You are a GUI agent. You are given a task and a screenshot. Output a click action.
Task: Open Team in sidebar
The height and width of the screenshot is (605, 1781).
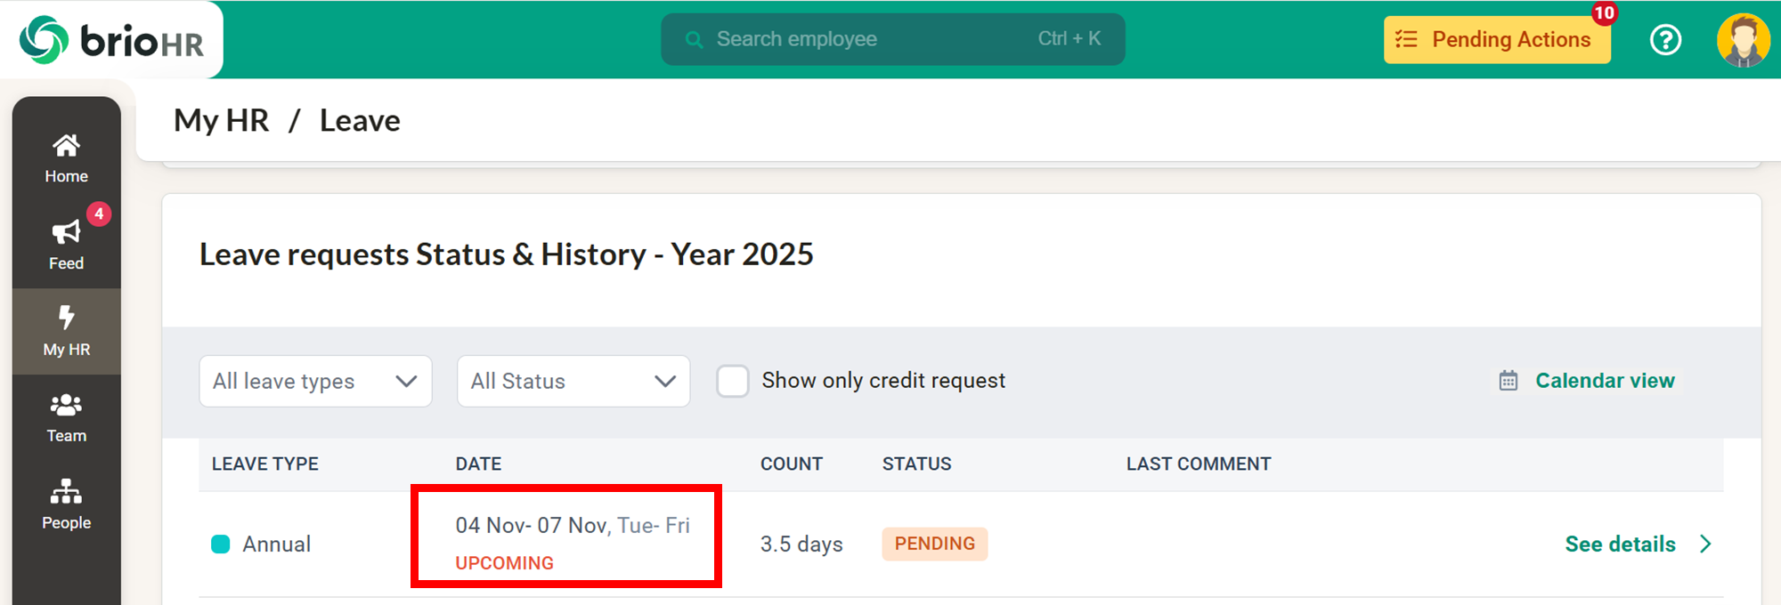point(67,418)
